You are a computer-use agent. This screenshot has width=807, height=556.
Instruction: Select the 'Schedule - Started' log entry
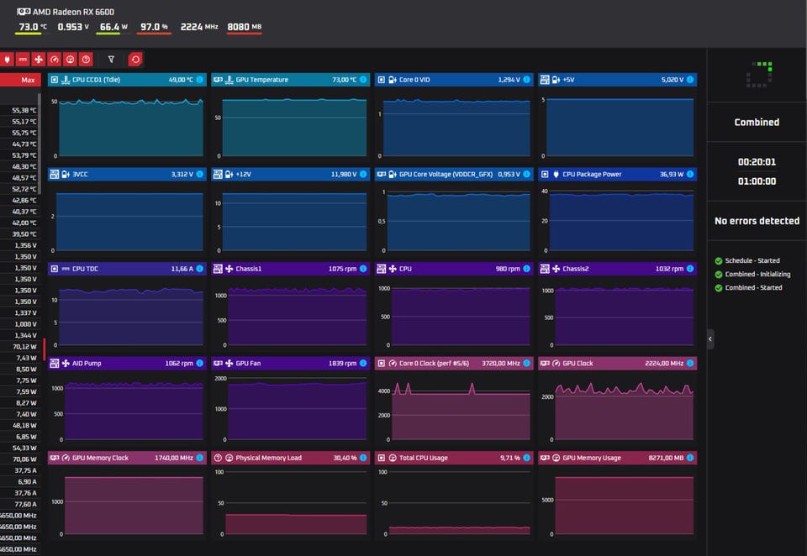[x=752, y=260]
